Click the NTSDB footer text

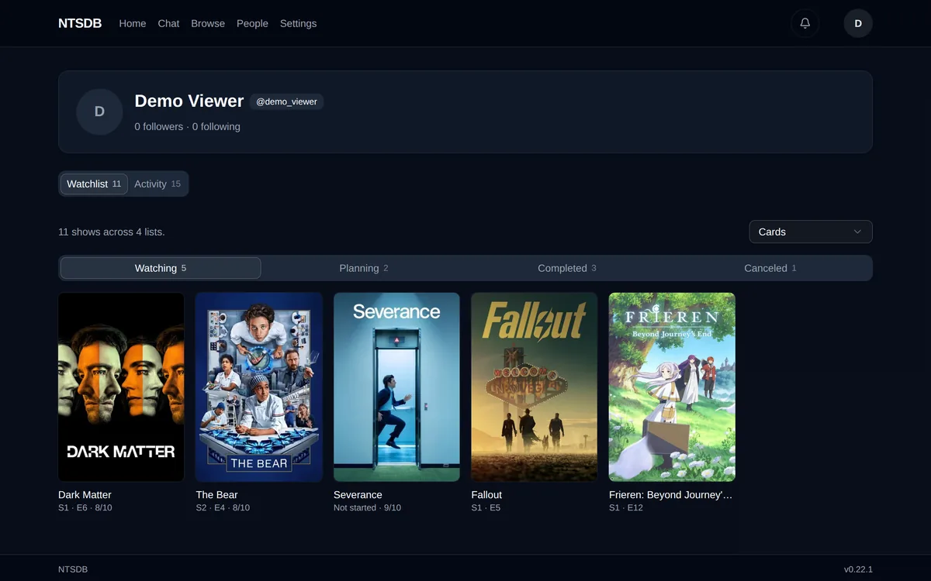click(x=73, y=569)
